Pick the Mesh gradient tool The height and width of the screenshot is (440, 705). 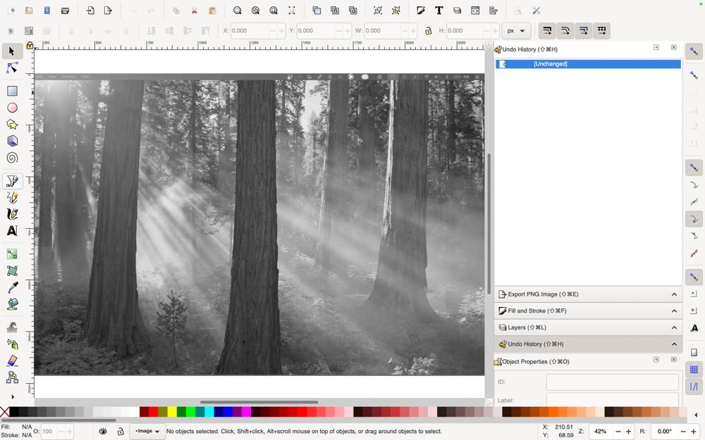[12, 271]
